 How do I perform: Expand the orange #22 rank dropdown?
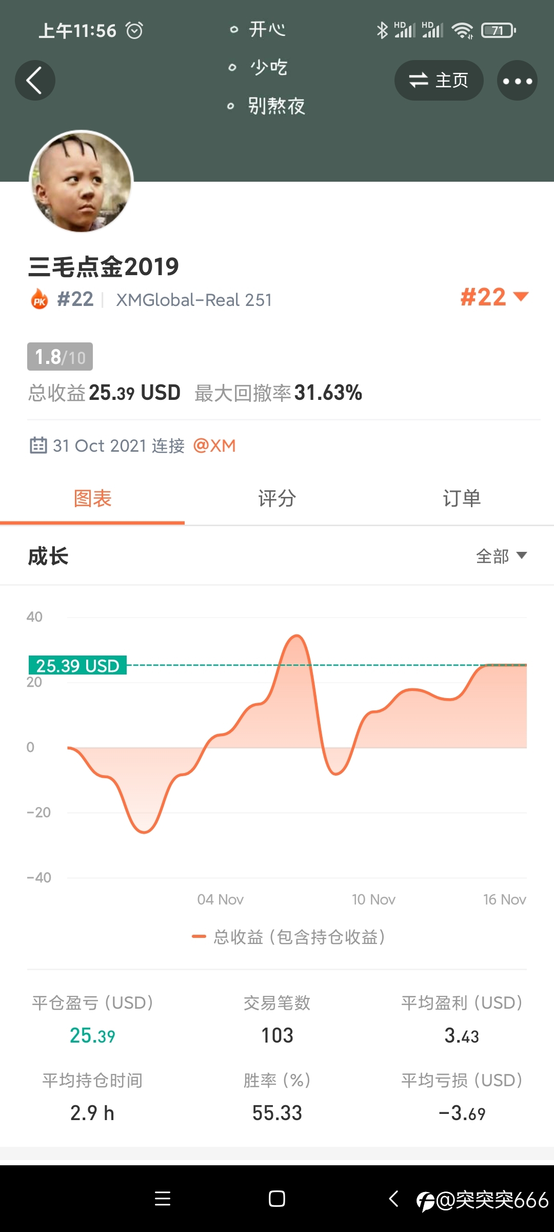[x=494, y=297]
